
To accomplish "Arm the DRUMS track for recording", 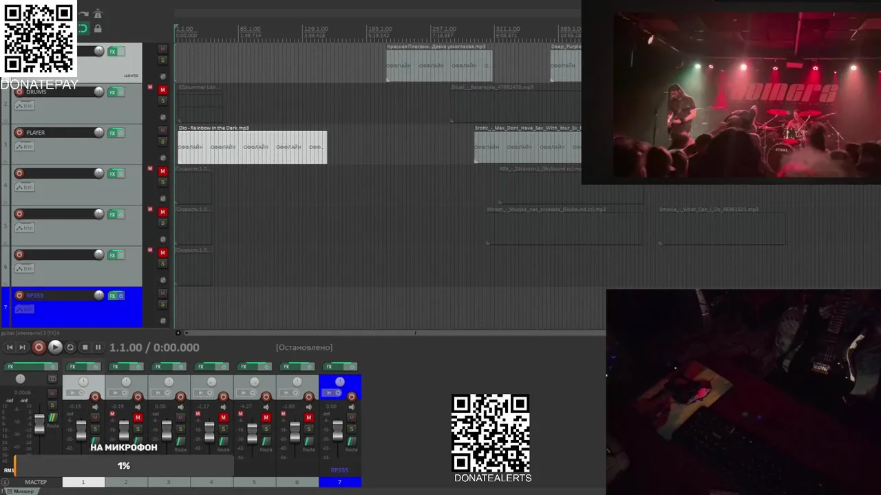I will pos(19,92).
